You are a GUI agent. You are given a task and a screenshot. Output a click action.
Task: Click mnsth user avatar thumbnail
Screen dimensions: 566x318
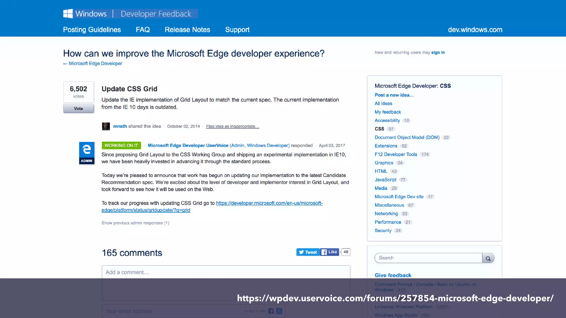coord(106,126)
